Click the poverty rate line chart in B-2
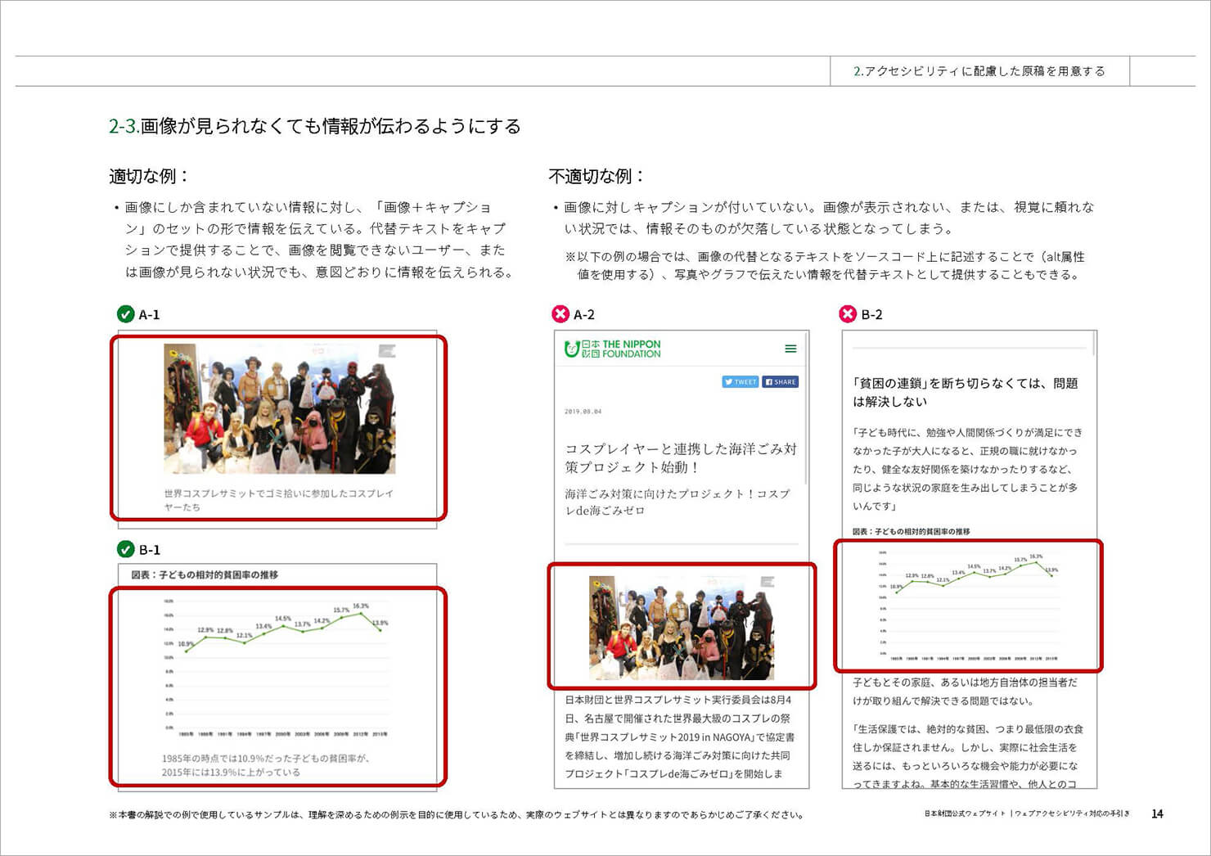Screen dimensions: 1211x856 969,606
